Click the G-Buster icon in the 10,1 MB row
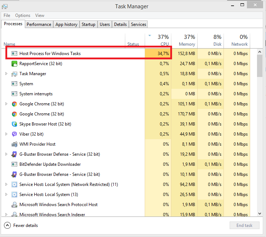 click(x=14, y=174)
